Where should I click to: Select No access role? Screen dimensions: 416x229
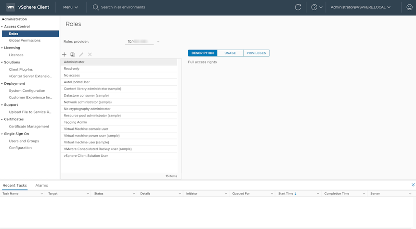119,75
